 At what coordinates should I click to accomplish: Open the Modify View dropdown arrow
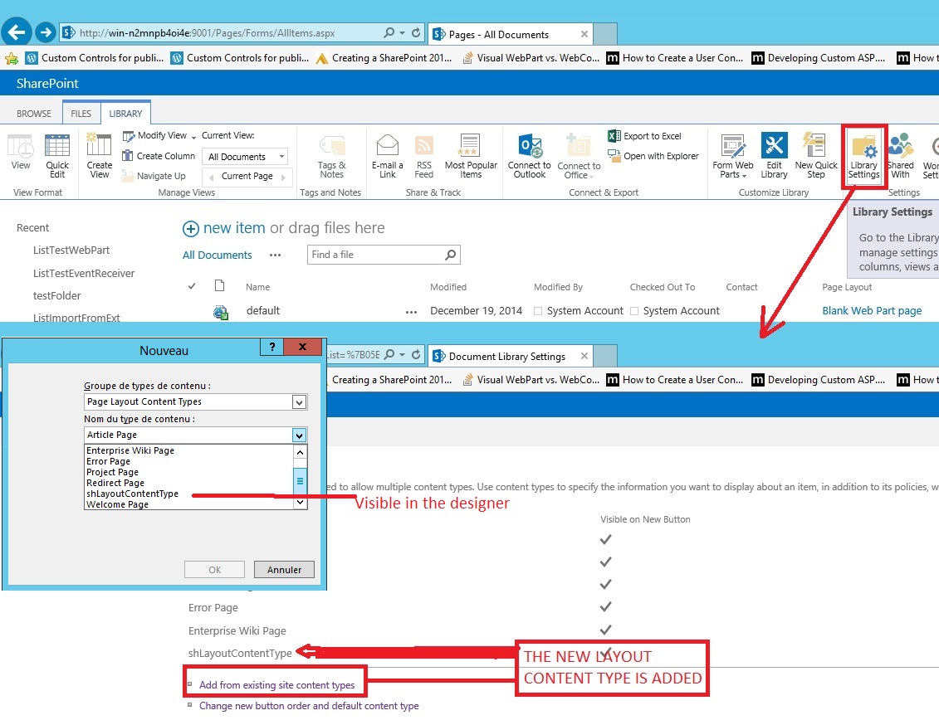193,137
